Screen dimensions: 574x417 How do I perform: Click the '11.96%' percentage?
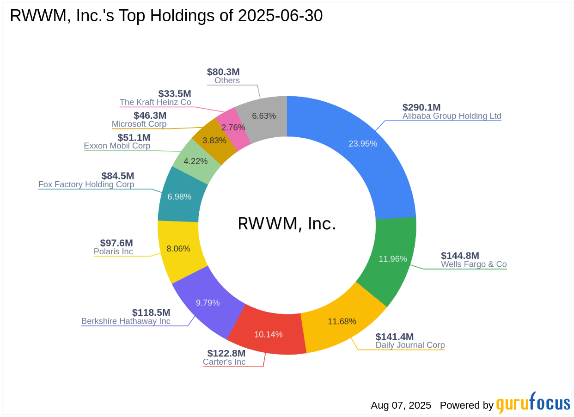coord(393,259)
